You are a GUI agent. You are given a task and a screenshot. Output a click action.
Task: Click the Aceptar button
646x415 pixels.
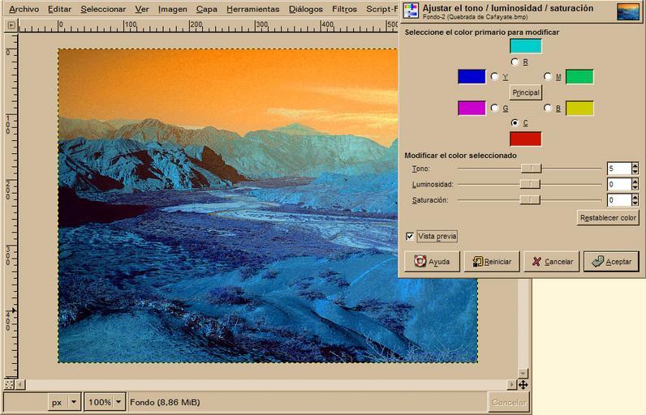tap(611, 262)
